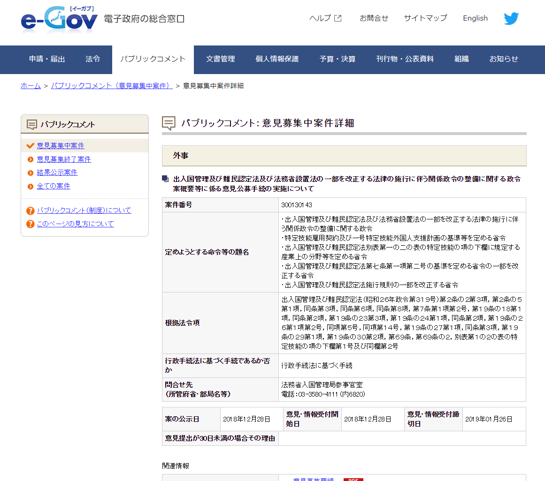Select the 法令 navigation tab
The height and width of the screenshot is (481, 545).
coord(92,59)
